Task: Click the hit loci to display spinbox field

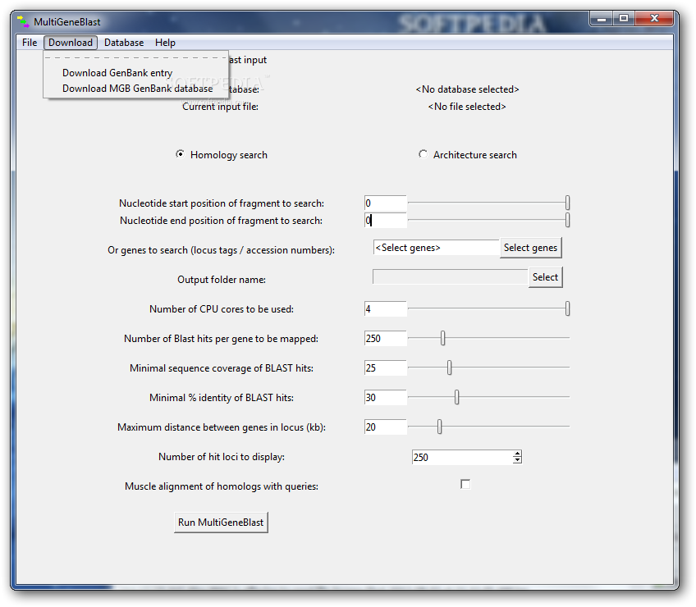Action: click(462, 457)
